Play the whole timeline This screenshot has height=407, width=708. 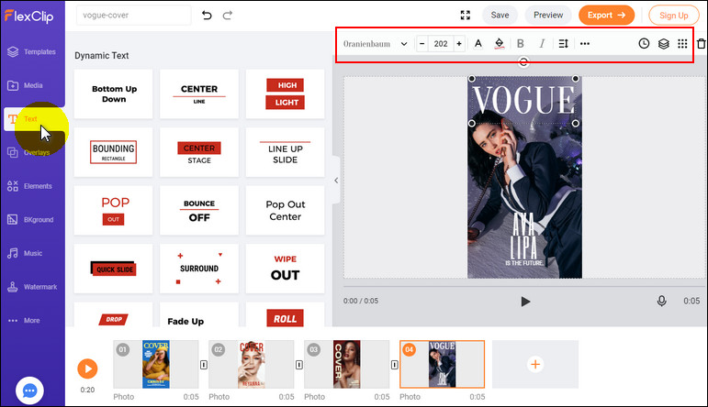[x=87, y=368]
